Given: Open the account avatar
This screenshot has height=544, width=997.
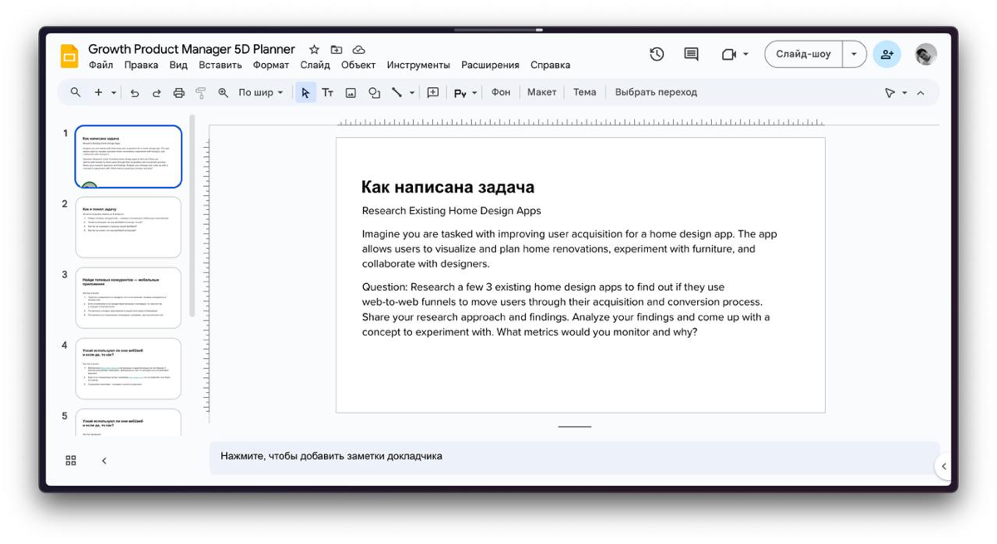Looking at the screenshot, I should [x=926, y=54].
